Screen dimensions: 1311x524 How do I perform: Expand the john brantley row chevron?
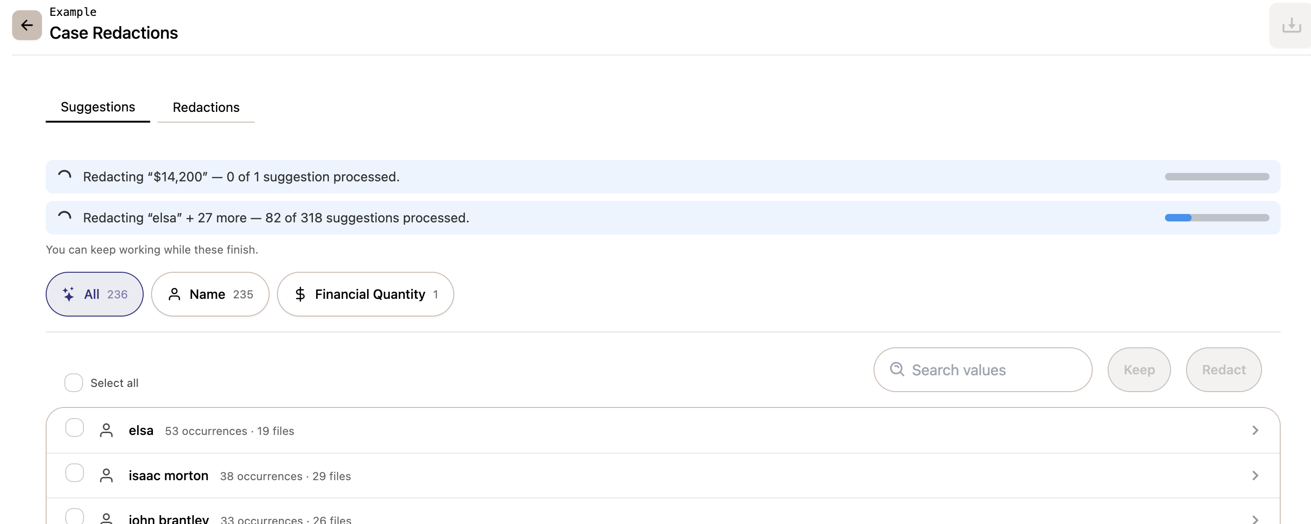(1255, 519)
